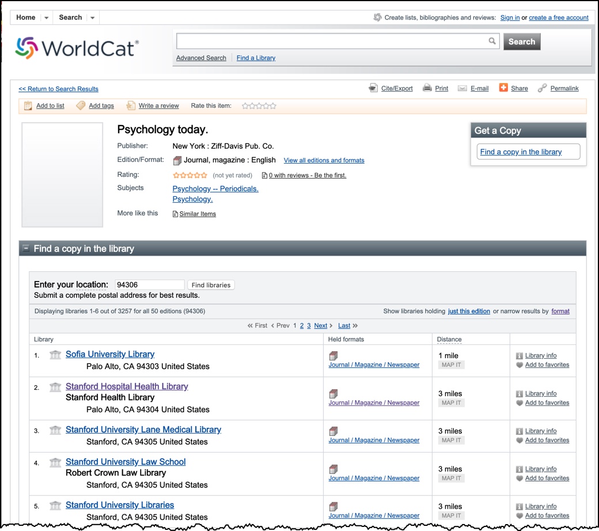Click journal format icon in Sofia row
The width and height of the screenshot is (599, 531).
coord(333,356)
